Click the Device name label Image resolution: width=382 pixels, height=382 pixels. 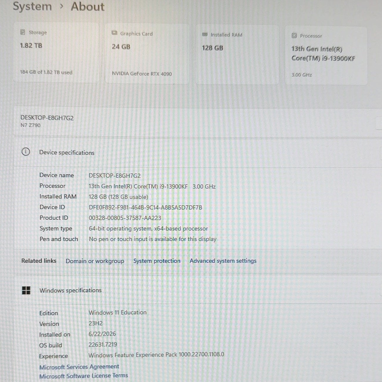57,175
